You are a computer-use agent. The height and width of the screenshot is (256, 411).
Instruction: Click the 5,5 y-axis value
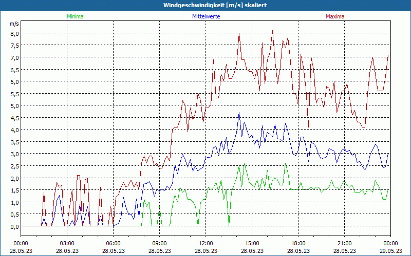14,94
